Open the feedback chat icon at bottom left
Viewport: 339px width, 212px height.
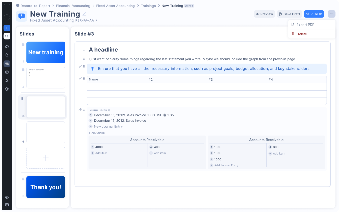(x=6, y=205)
